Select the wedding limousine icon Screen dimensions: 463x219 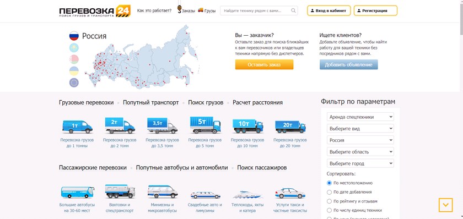click(x=205, y=195)
